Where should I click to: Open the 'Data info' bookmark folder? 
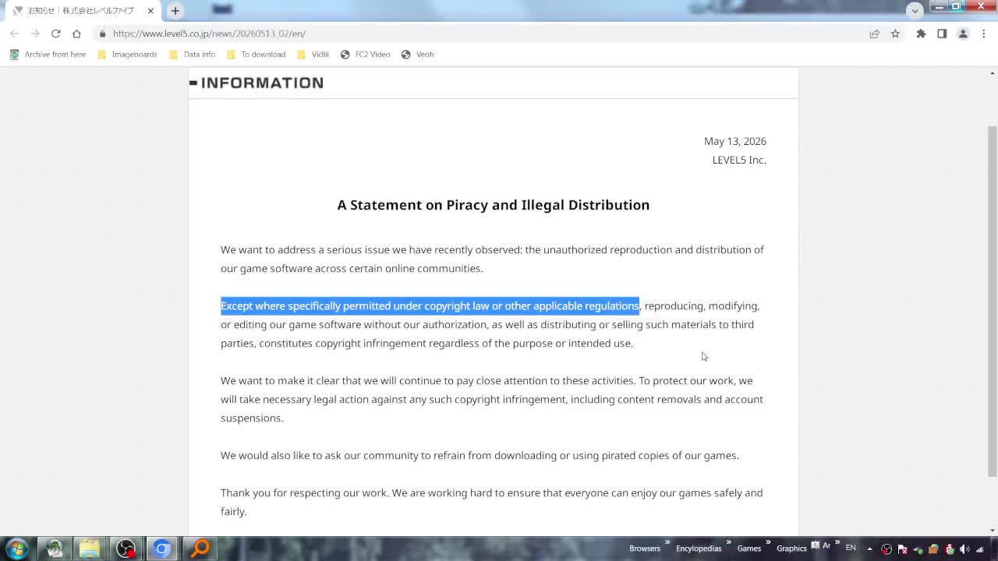pos(192,55)
